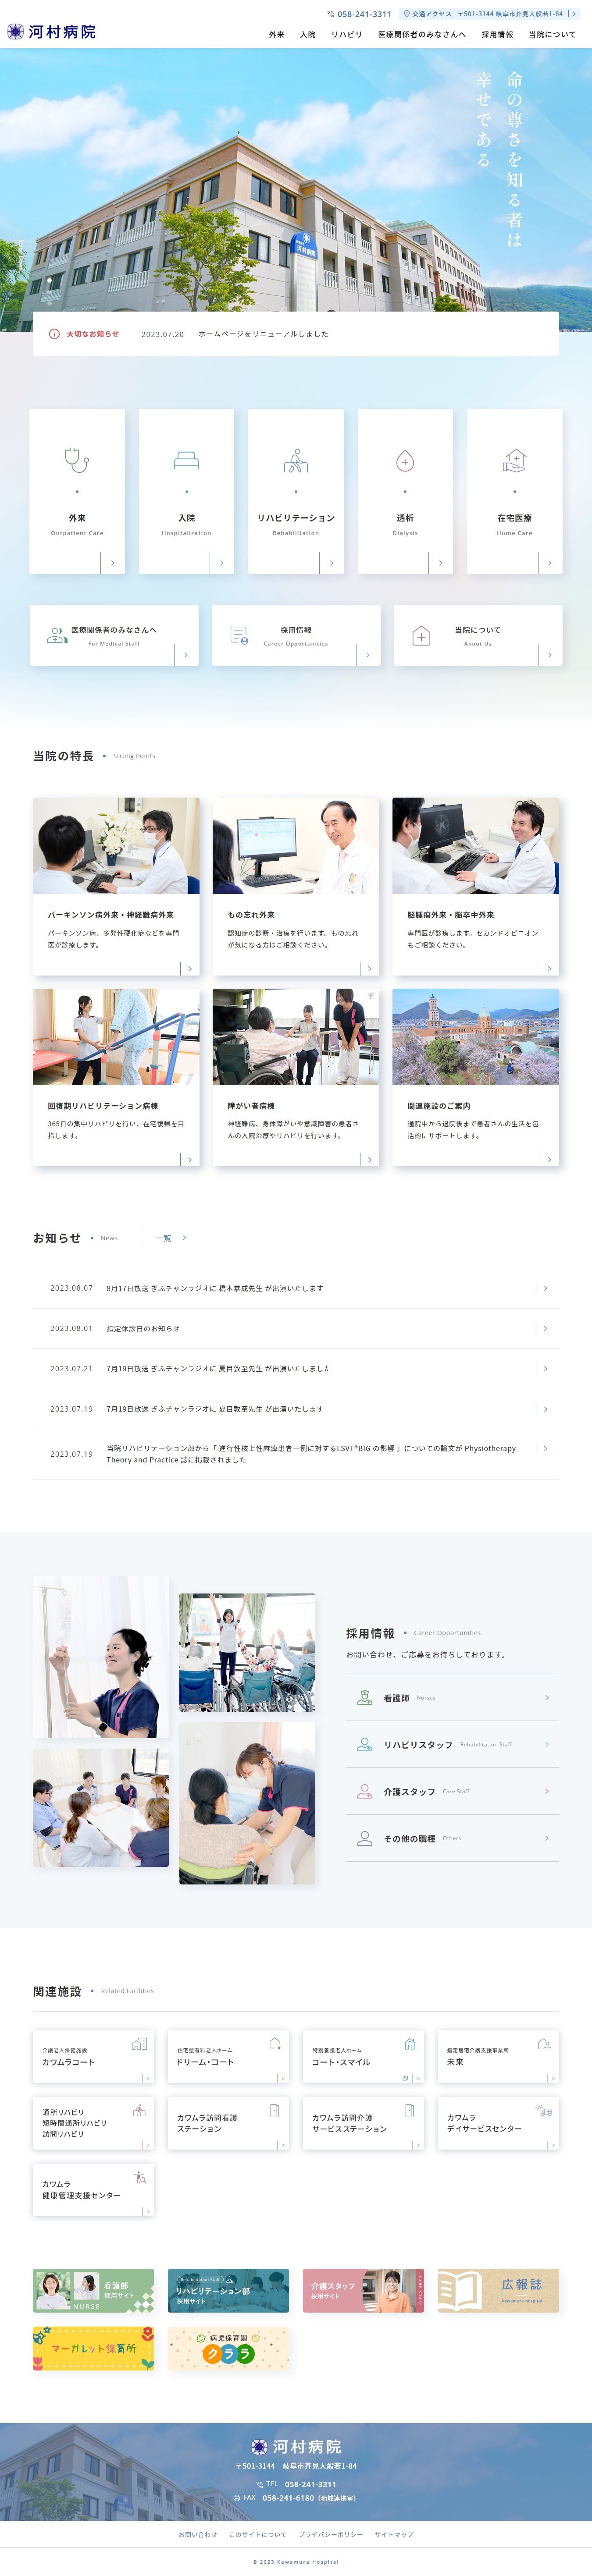Open the ホームページをリニューアルしました notice

[263, 334]
